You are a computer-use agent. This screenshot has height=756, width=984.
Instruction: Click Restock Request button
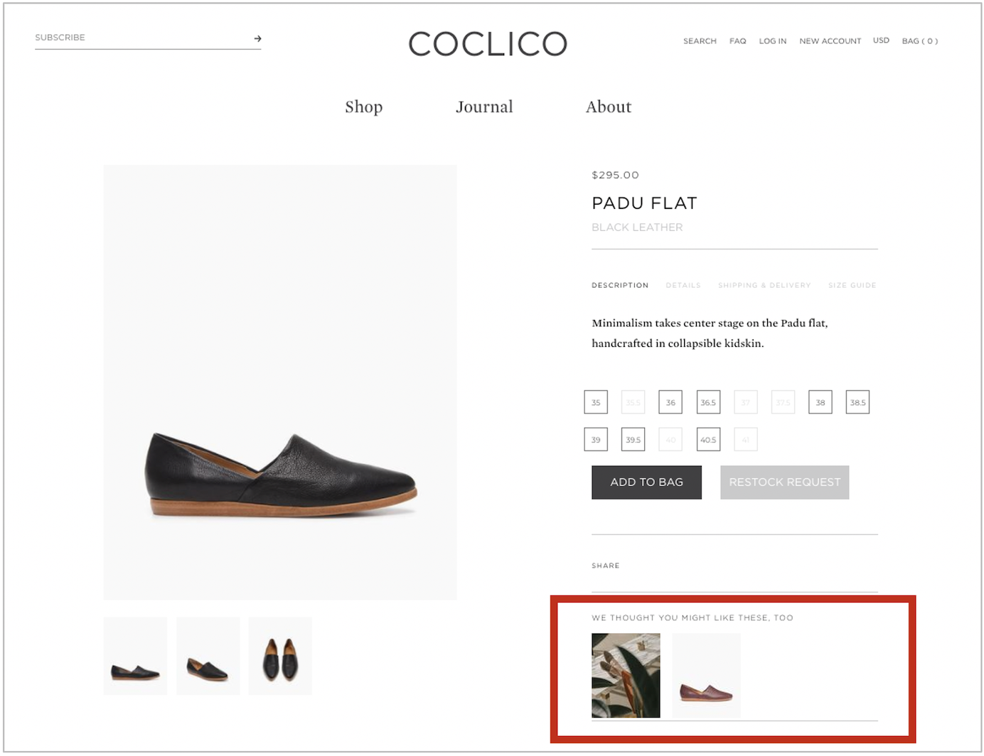tap(784, 482)
